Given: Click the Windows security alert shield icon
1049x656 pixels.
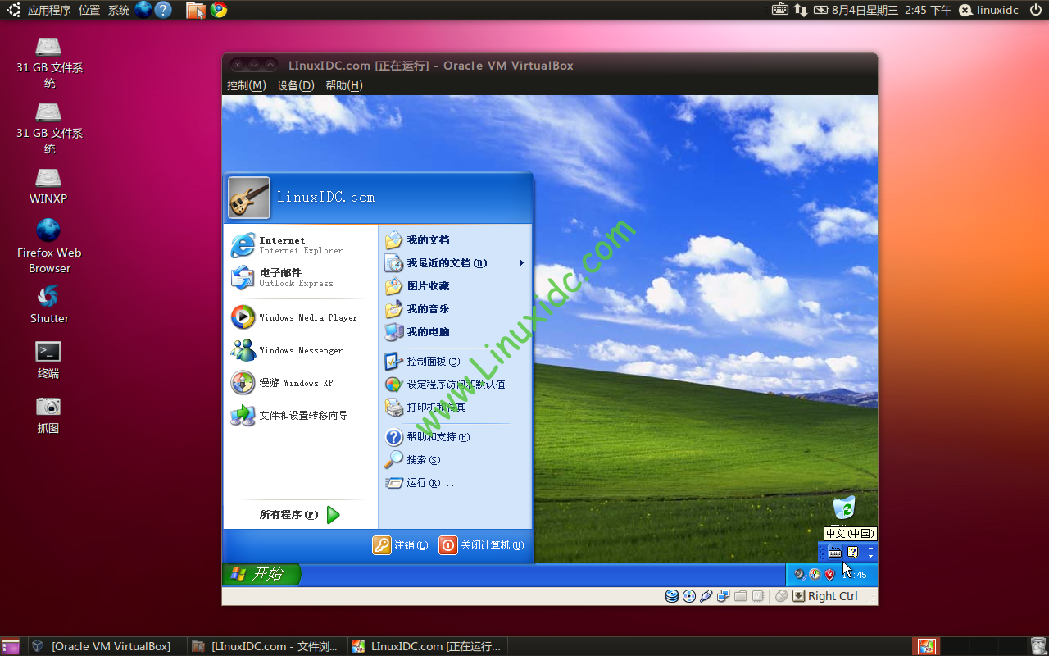Looking at the screenshot, I should click(x=829, y=574).
